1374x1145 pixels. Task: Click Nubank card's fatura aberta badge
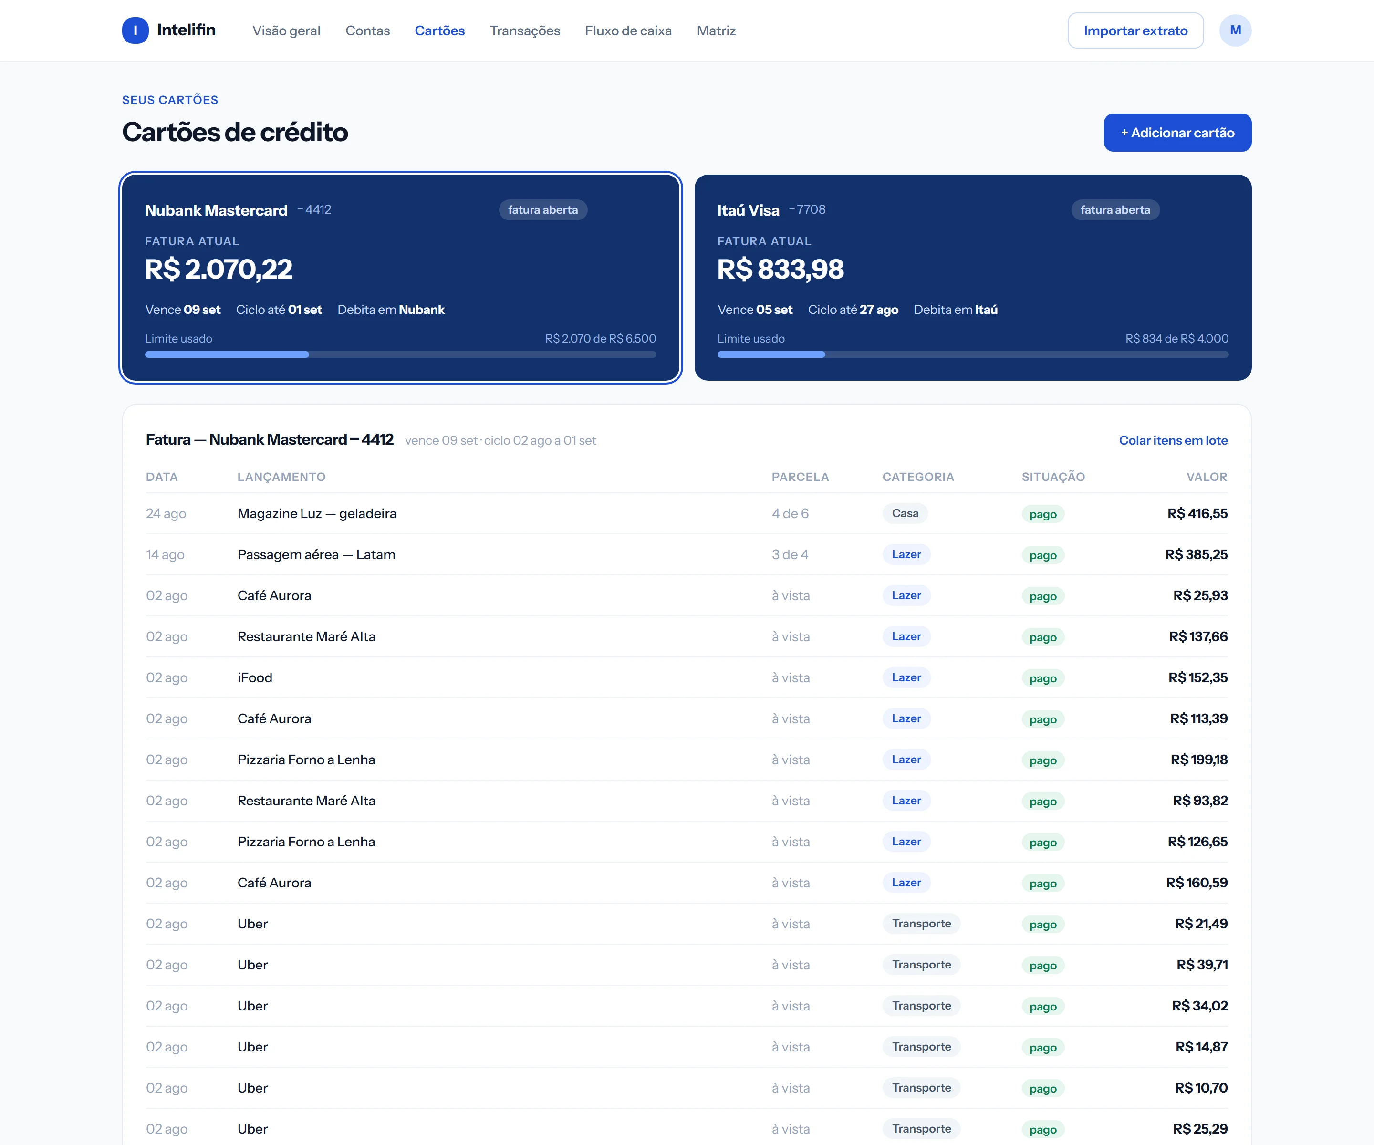tap(543, 210)
